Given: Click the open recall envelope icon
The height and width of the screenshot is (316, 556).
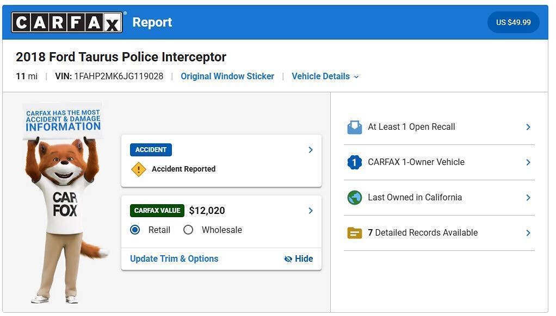Looking at the screenshot, I should pos(354,127).
